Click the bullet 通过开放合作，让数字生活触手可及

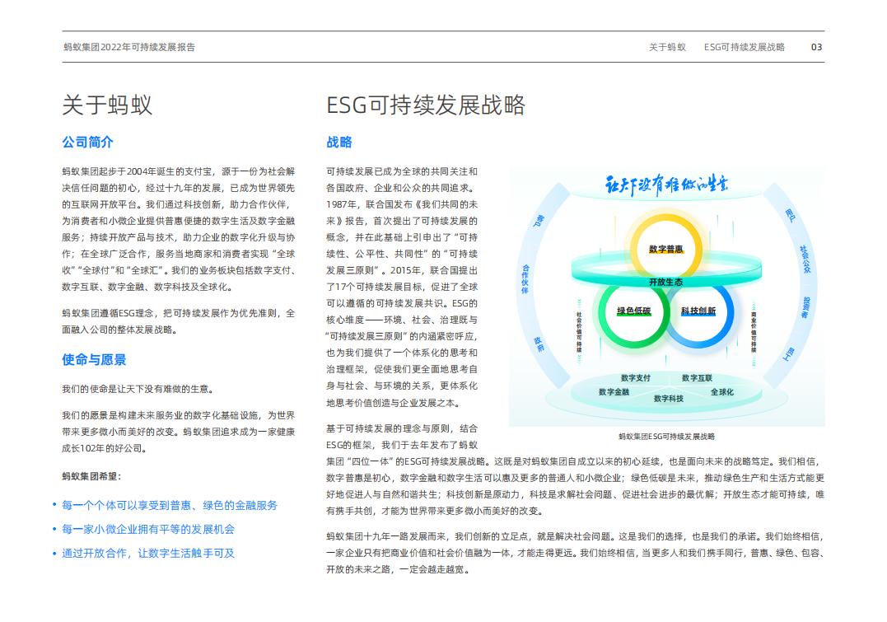(x=148, y=553)
